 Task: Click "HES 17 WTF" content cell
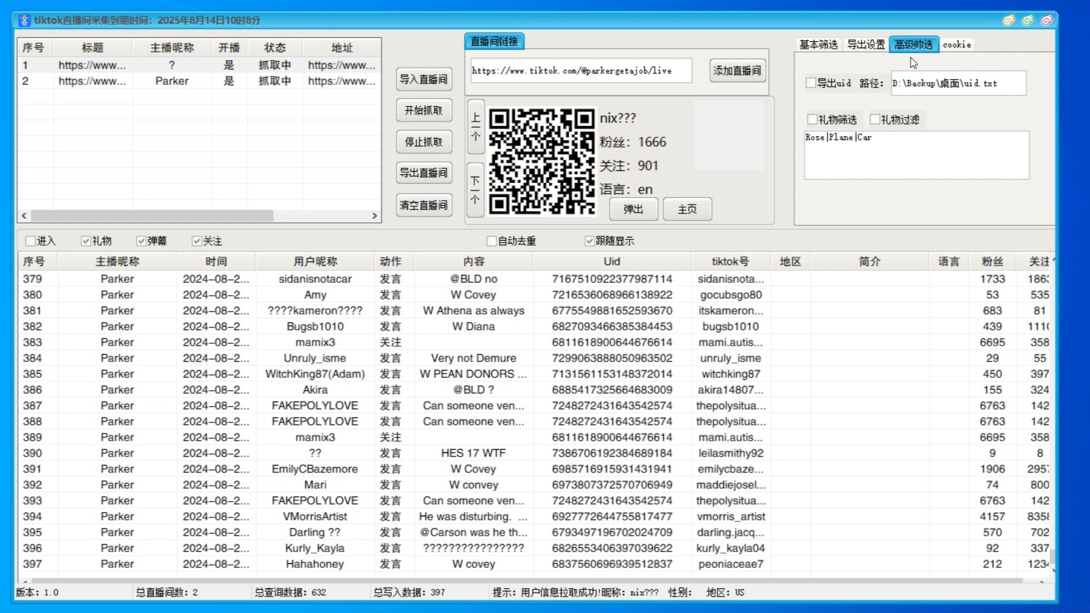[473, 453]
